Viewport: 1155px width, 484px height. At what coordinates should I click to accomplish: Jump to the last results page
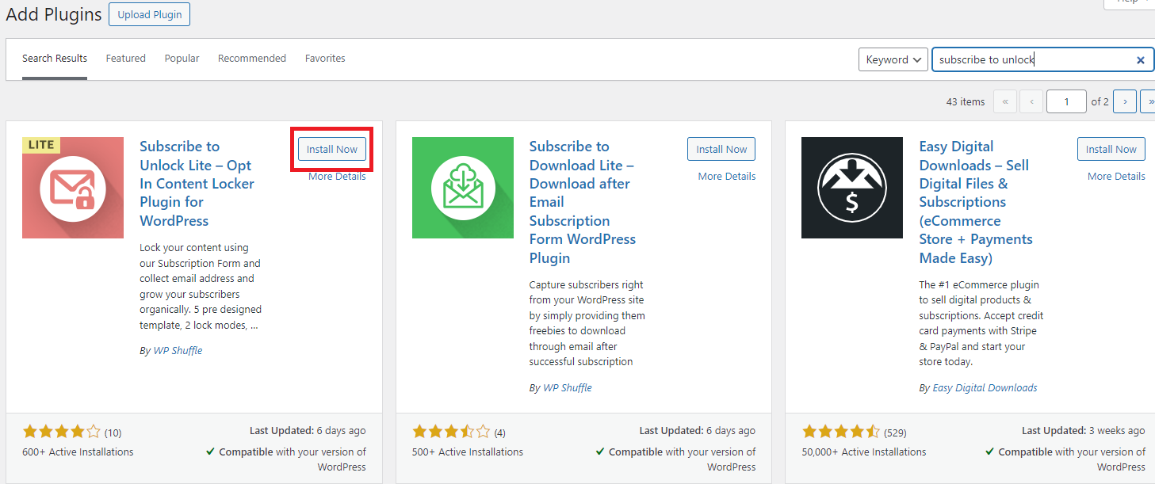(1149, 101)
